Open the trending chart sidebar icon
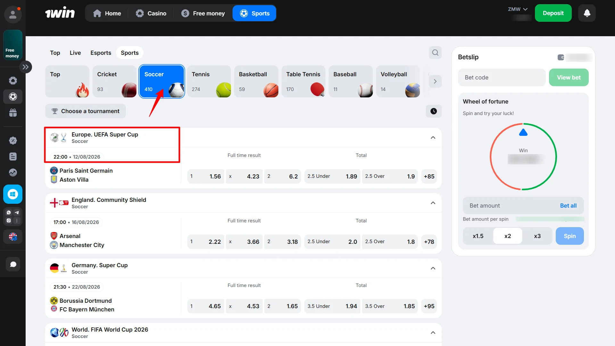615x346 pixels. (13, 172)
